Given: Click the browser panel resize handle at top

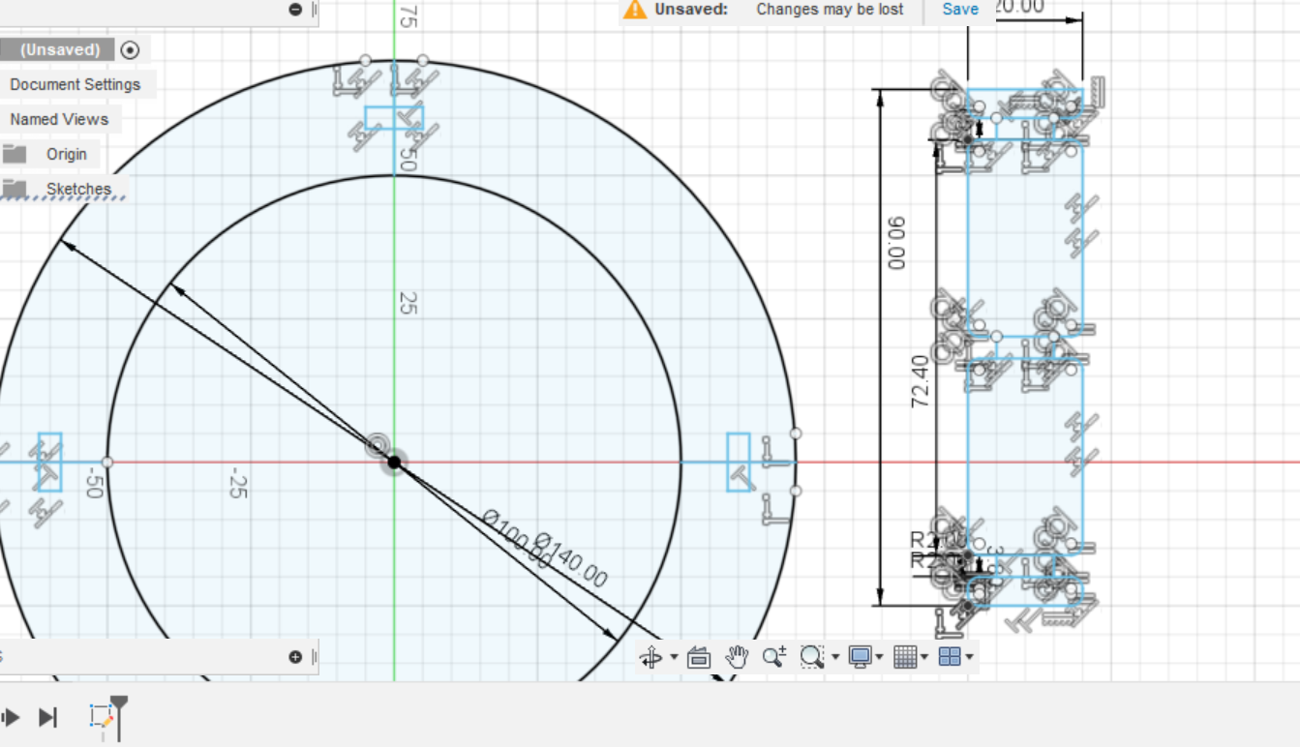Looking at the screenshot, I should 313,10.
